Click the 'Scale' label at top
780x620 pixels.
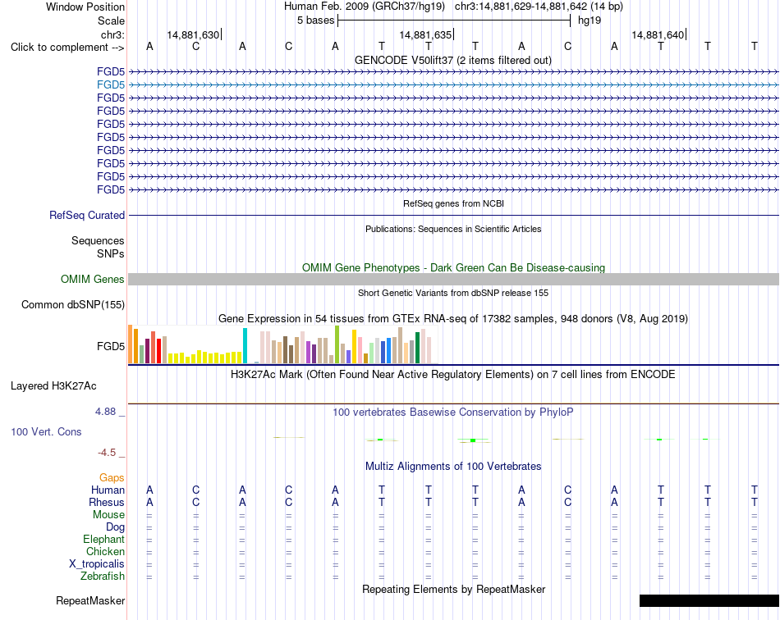[111, 21]
